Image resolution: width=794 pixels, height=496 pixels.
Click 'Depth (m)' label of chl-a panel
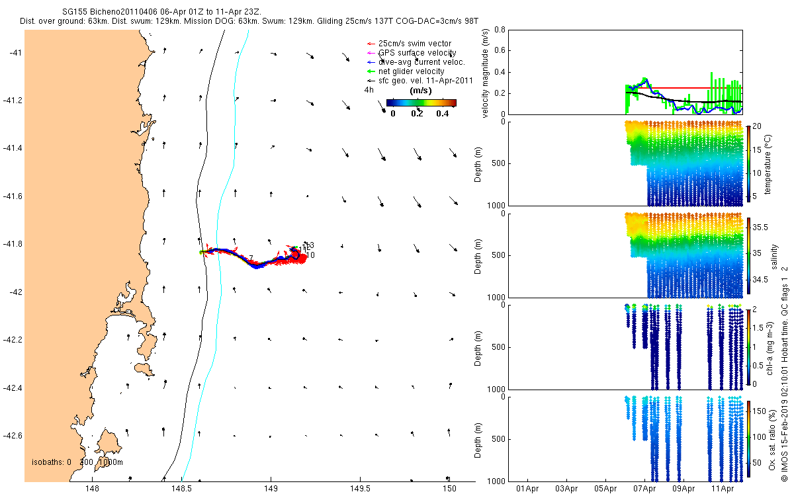[479, 347]
